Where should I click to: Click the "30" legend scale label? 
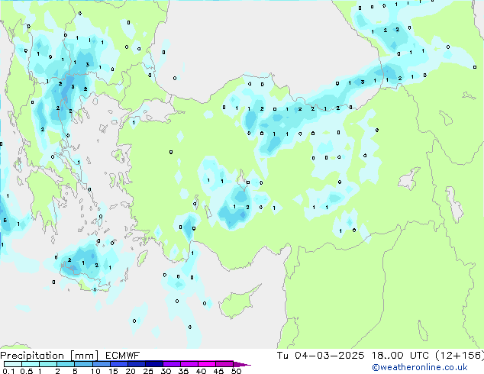point(166,371)
